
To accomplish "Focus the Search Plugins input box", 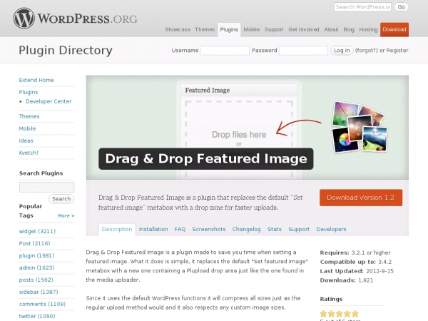I will (x=46, y=187).
